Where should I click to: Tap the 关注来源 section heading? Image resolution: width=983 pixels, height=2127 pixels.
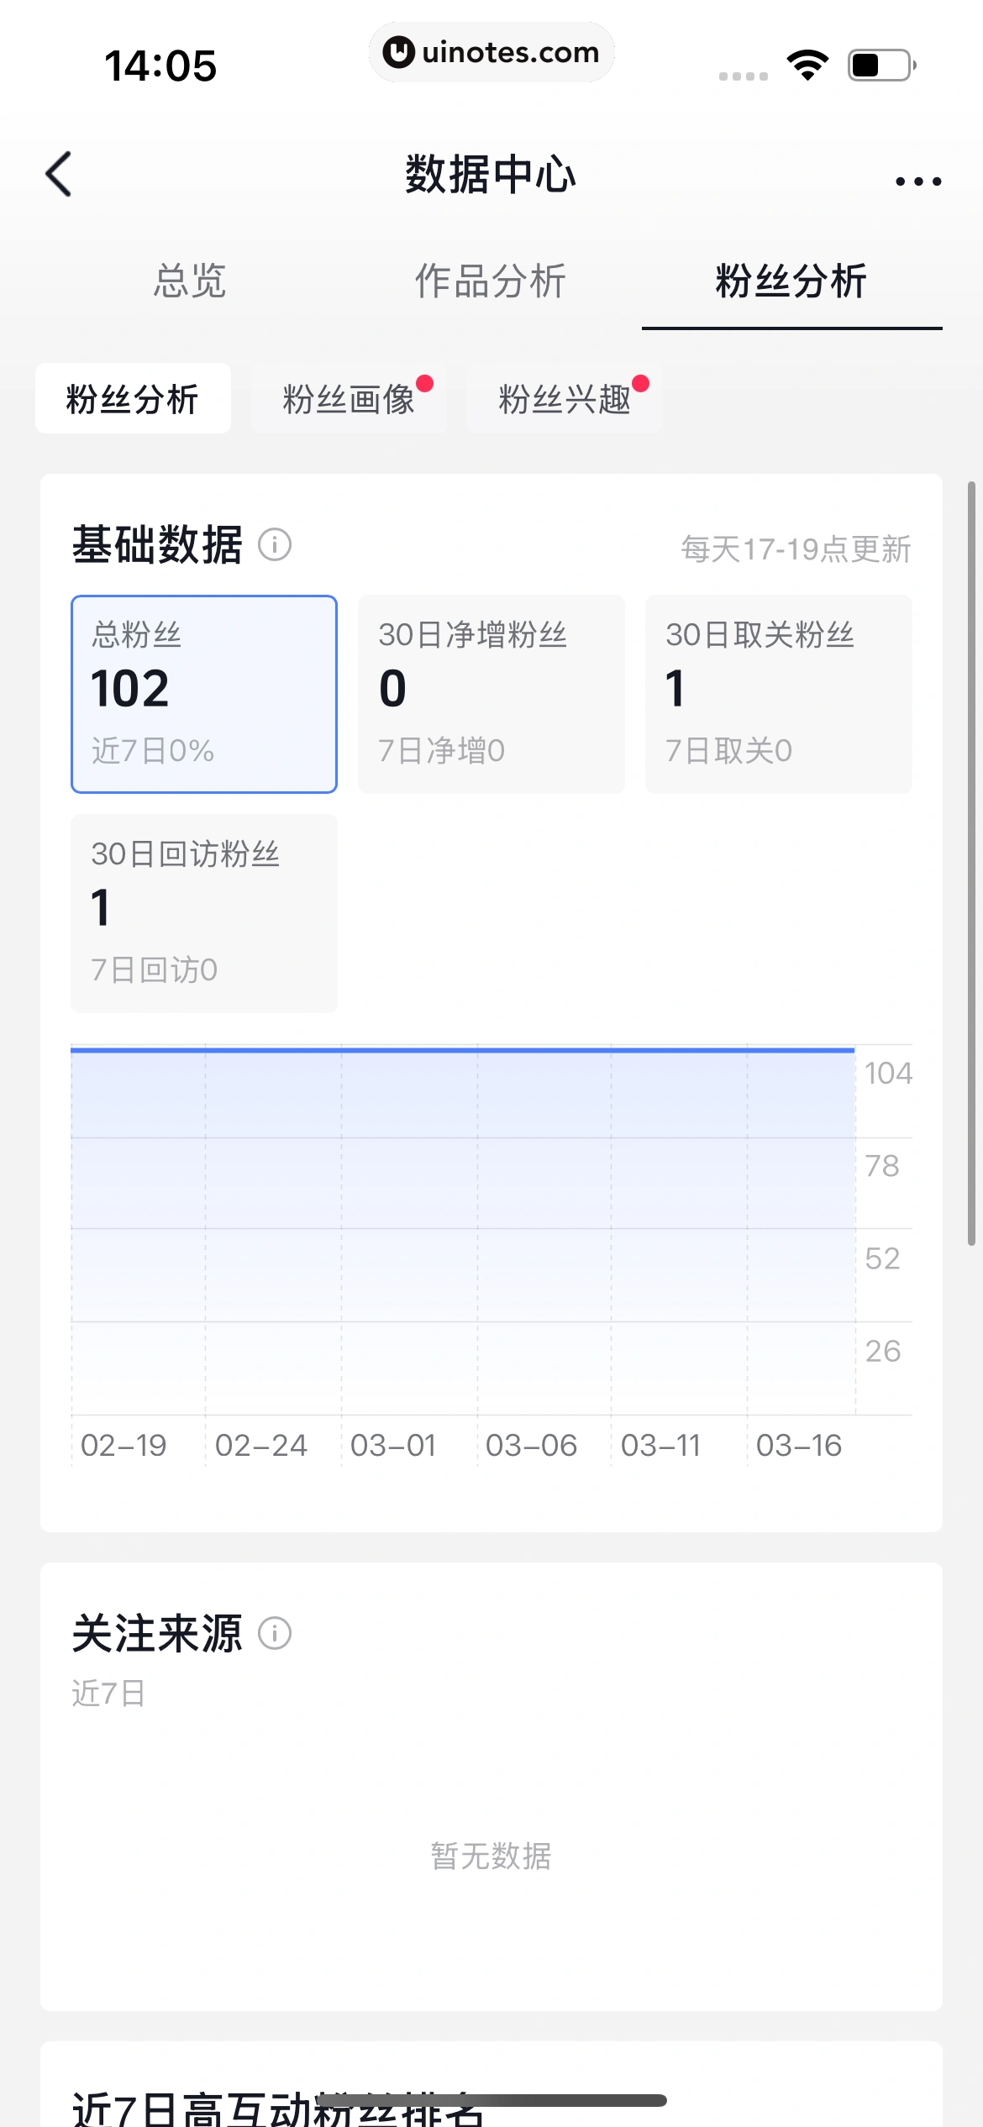(x=157, y=1633)
